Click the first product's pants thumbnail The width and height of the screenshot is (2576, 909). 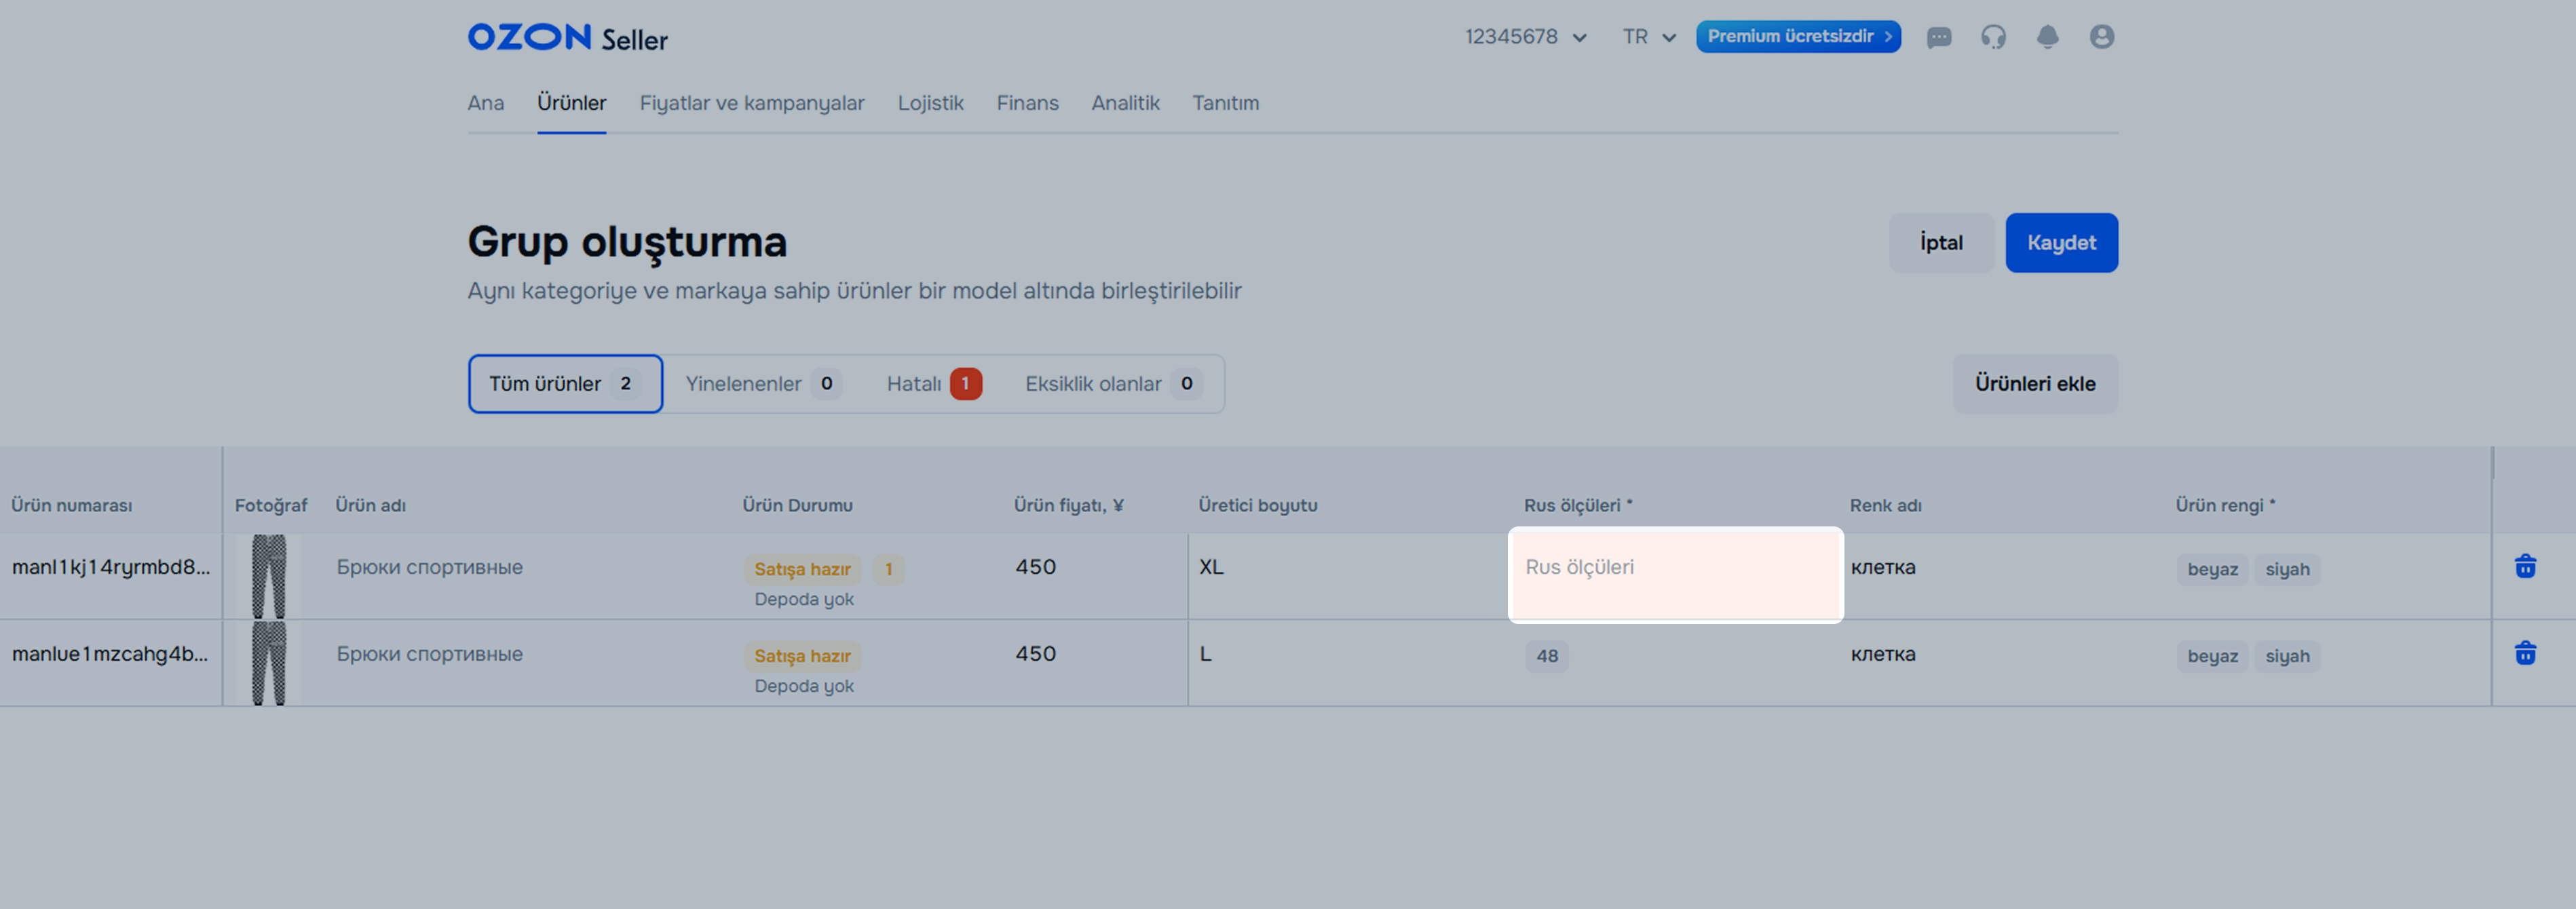[x=268, y=575]
